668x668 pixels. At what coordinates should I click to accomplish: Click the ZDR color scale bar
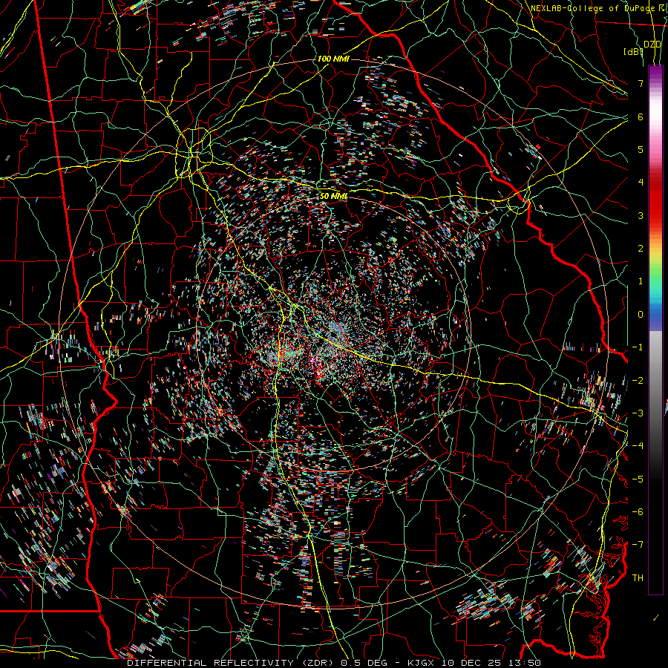point(655,330)
